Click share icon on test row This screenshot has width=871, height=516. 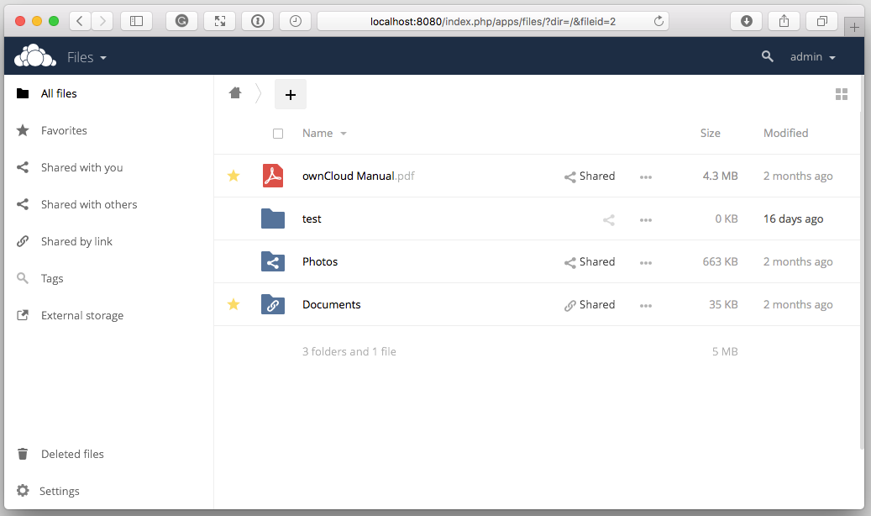pos(609,220)
